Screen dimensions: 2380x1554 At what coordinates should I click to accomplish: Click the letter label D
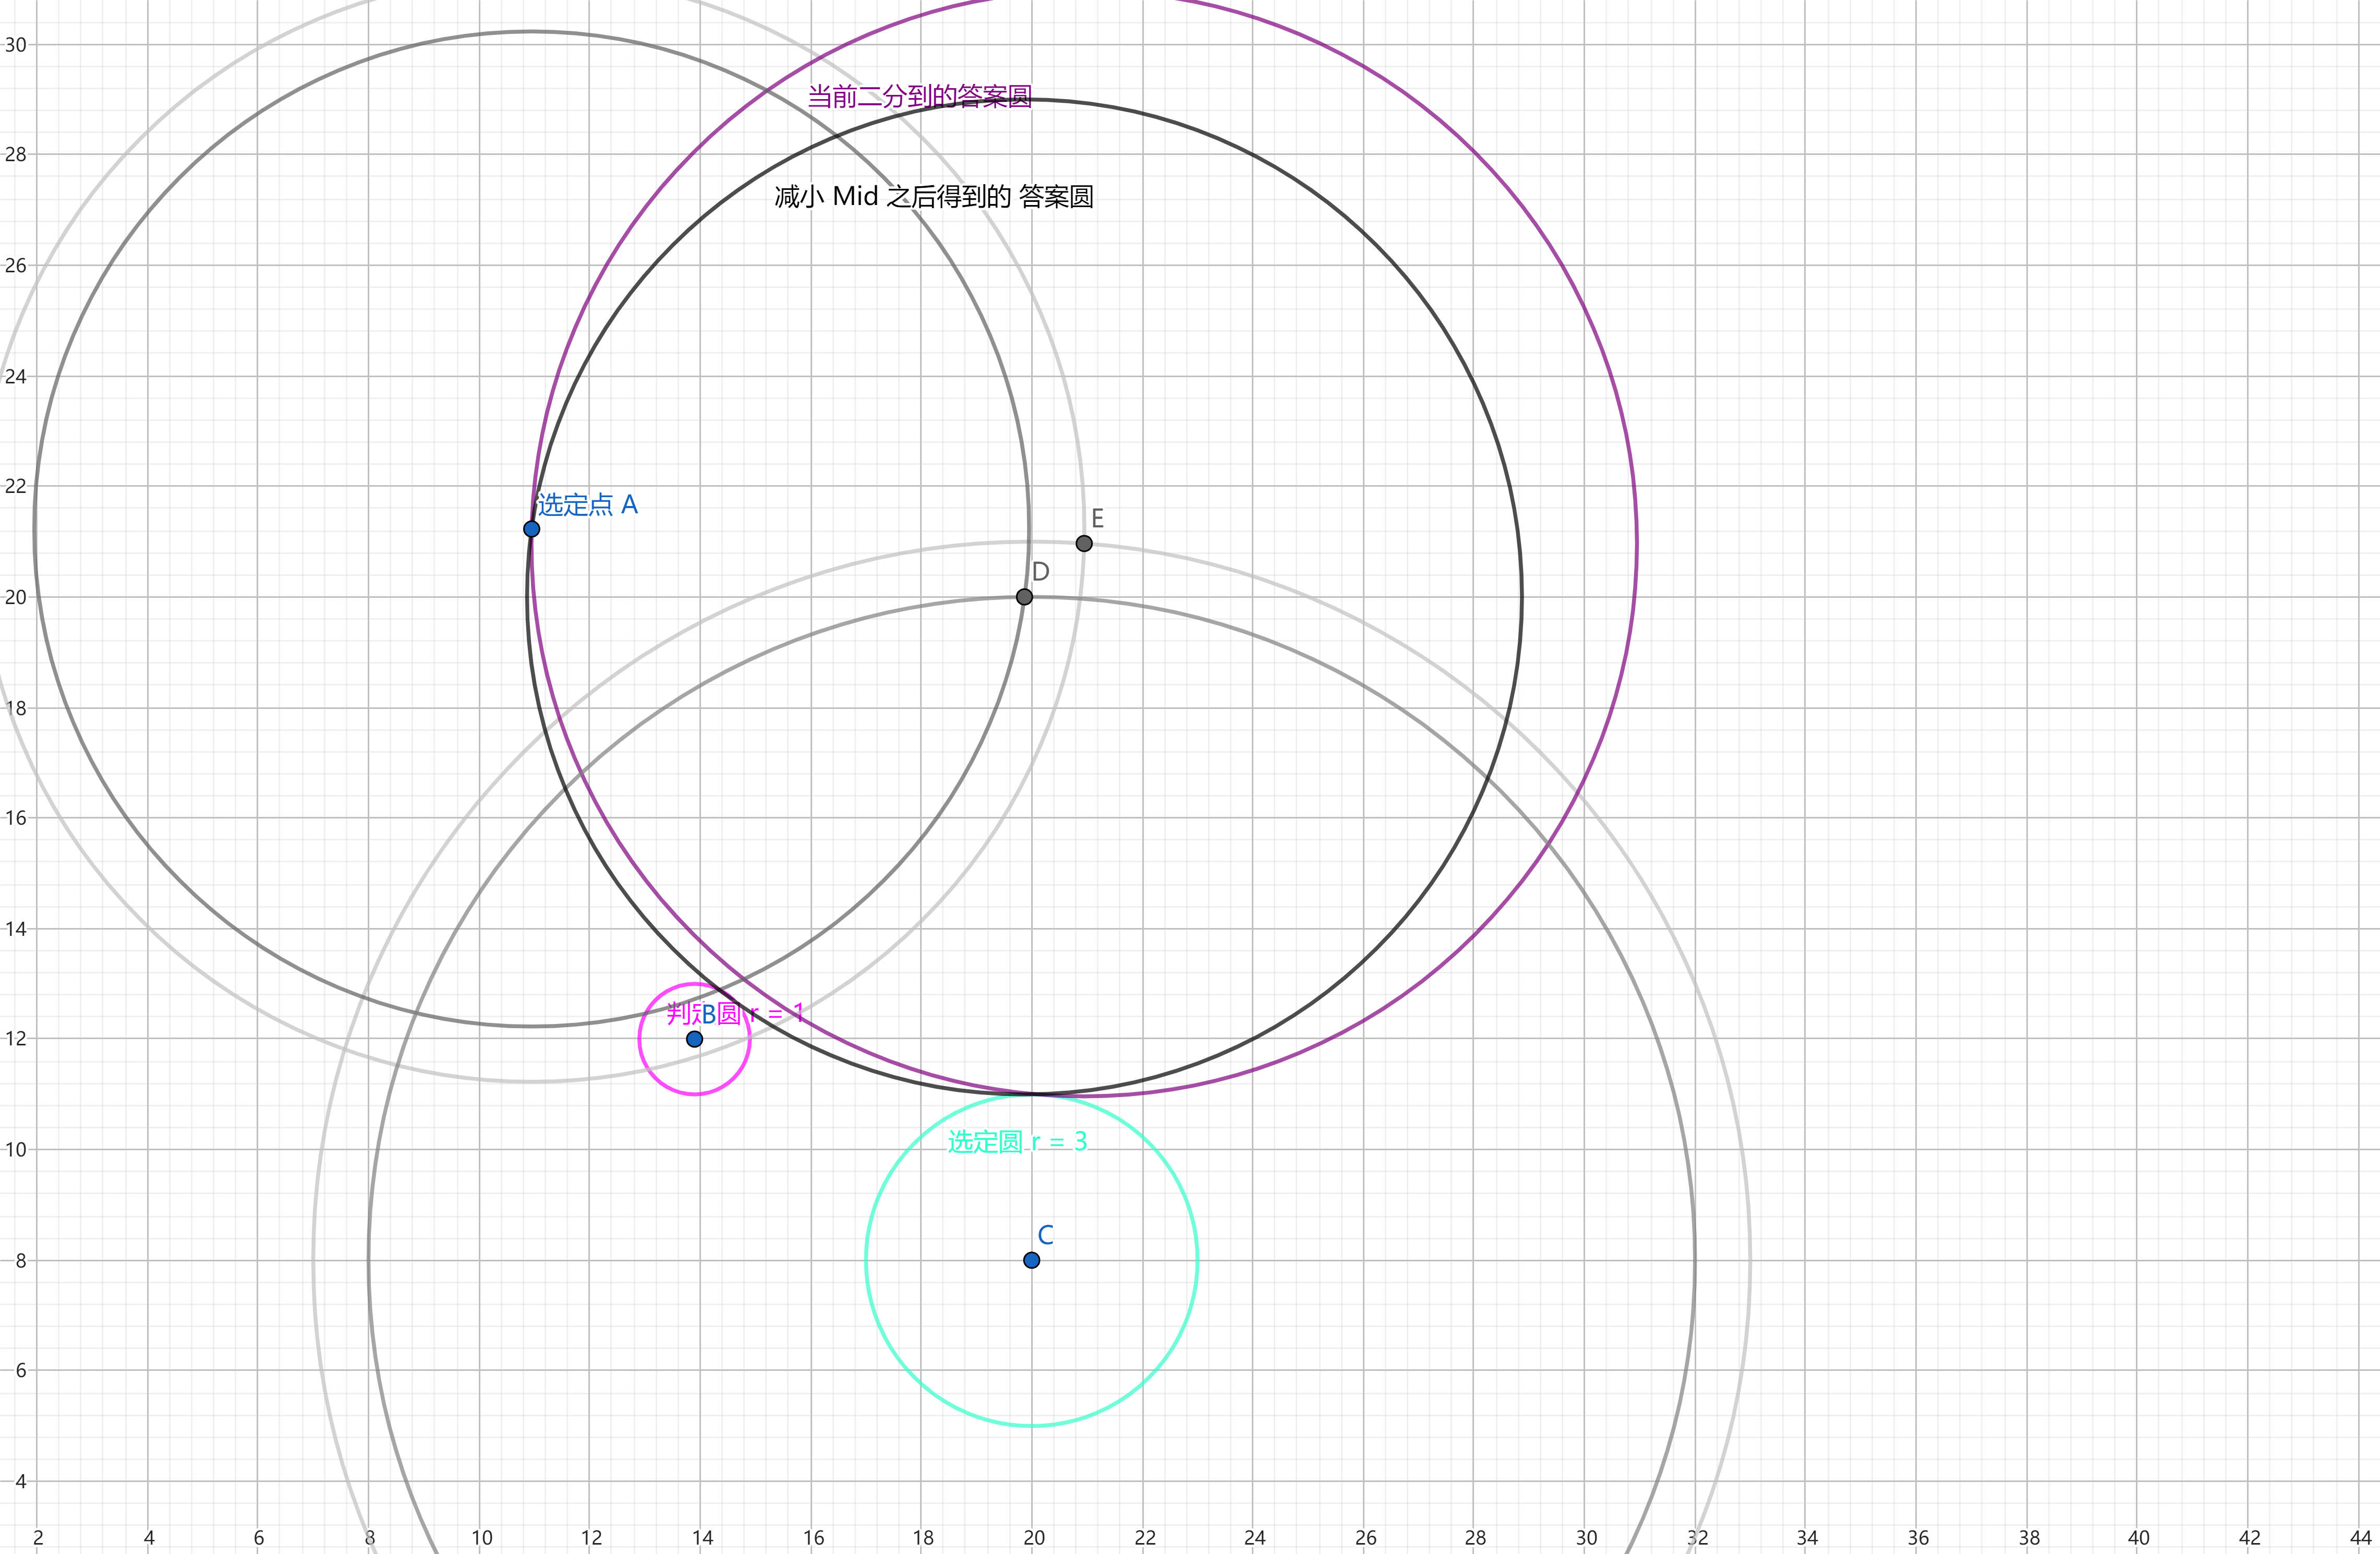[x=1040, y=572]
